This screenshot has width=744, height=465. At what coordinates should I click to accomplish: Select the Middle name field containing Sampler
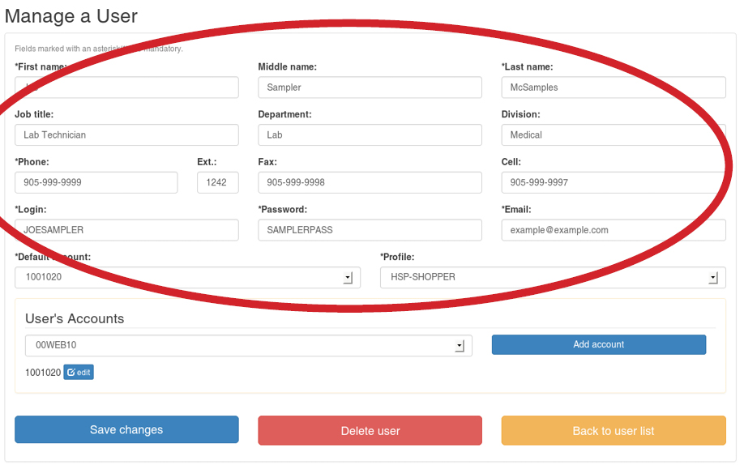tap(370, 87)
